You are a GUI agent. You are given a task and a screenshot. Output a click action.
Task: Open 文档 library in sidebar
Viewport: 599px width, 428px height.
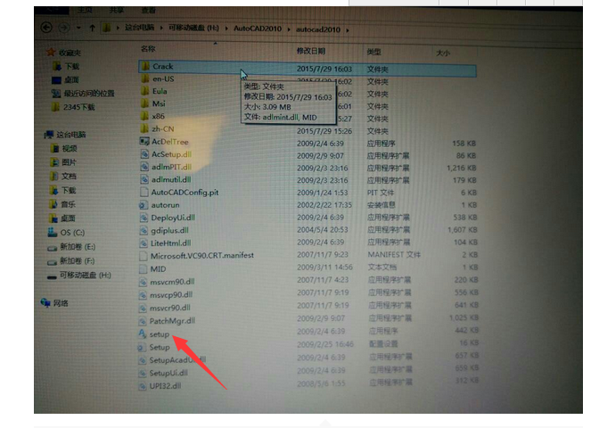[x=69, y=177]
